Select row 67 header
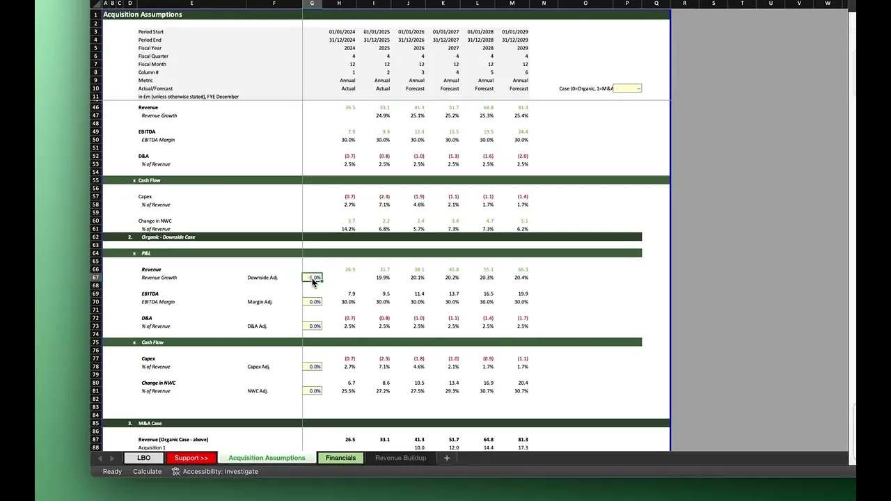891x501 pixels. pos(95,278)
